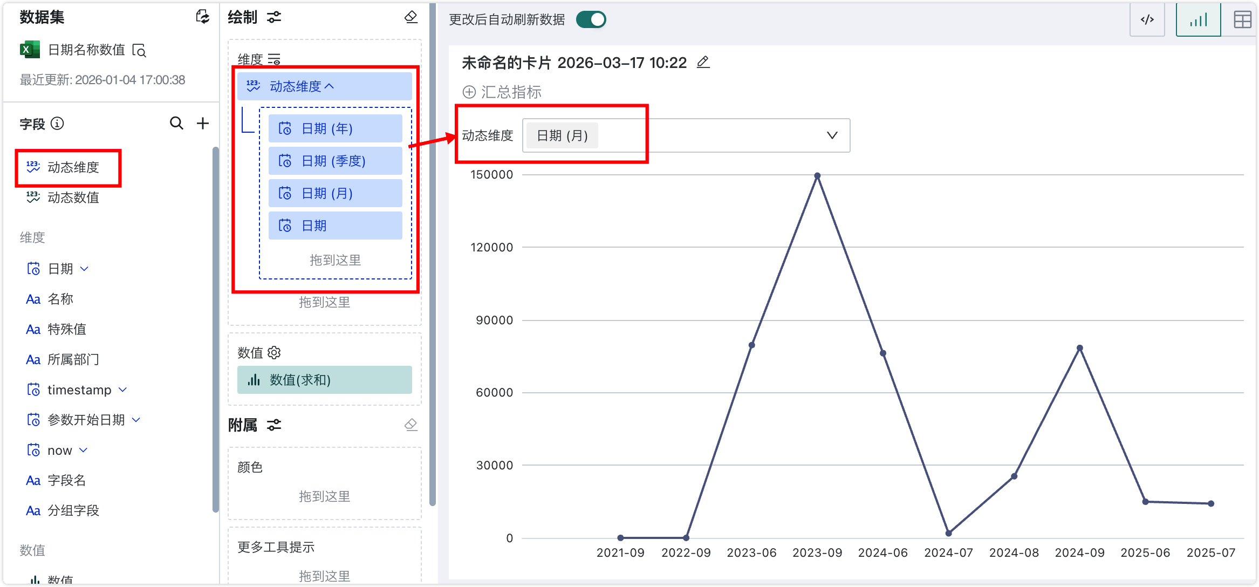Screen dimensions: 1259x587
Task: Select the chart view toggle button
Action: (1198, 19)
